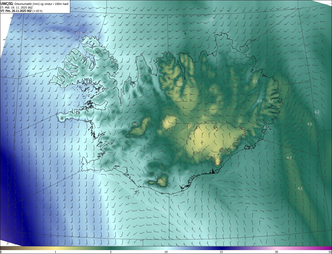Viewport: 332px width, 254px height.
Task: Click the 30 tick label on the color scale
Action: tap(276, 252)
